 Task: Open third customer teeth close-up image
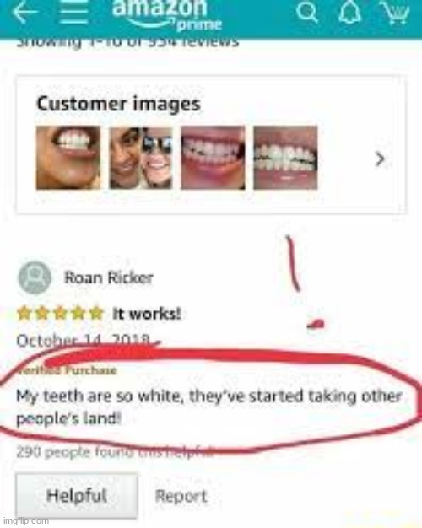[213, 157]
